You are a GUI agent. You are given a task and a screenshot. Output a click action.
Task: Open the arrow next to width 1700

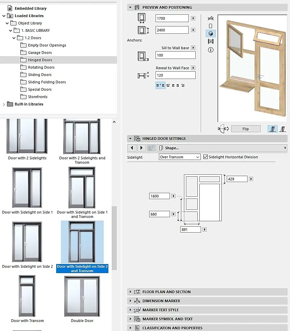click(193, 18)
